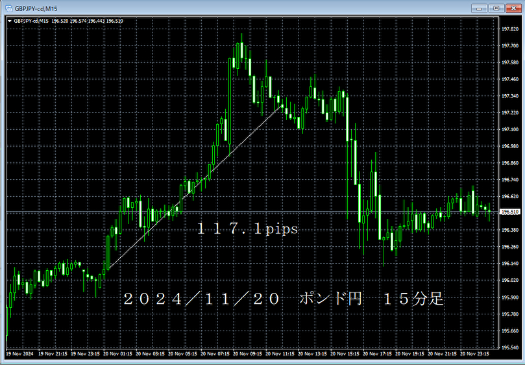Click the chart window icon in title bar
This screenshot has height=365, width=525.
(9, 8)
